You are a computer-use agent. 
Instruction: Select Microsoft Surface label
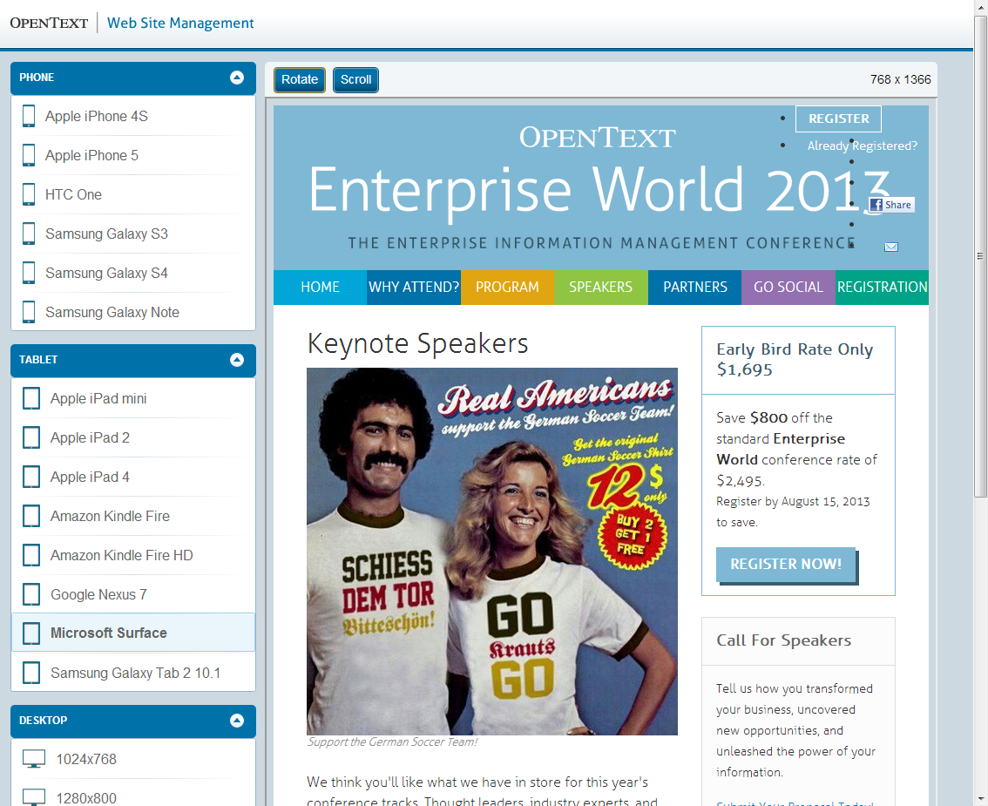point(108,633)
